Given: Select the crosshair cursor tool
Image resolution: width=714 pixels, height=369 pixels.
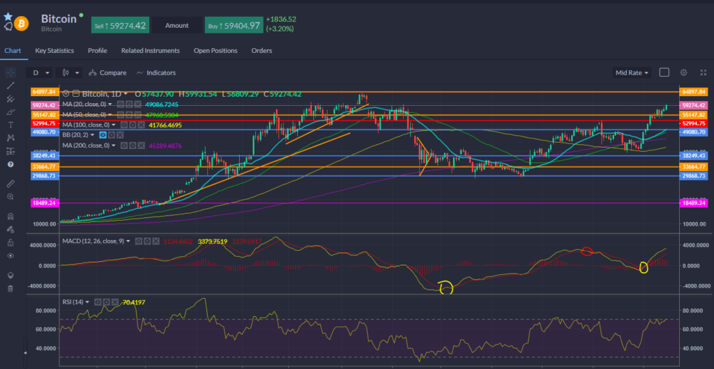Looking at the screenshot, I should pyautogui.click(x=10, y=72).
